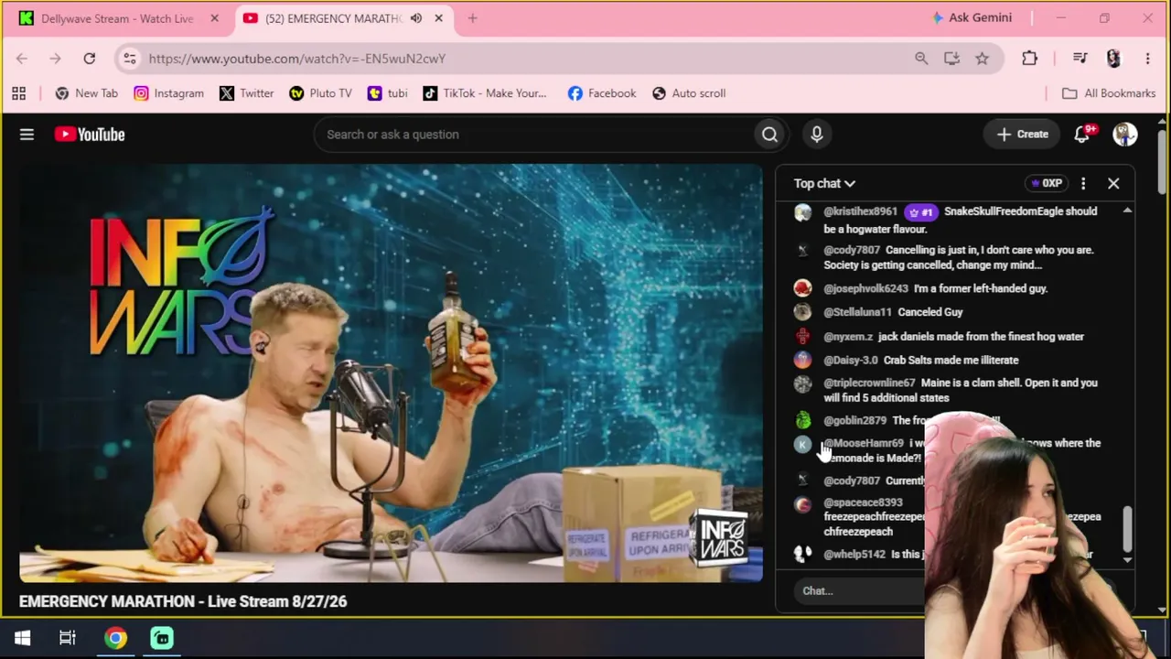Click the install app icon in address bar
1171x659 pixels.
951,59
